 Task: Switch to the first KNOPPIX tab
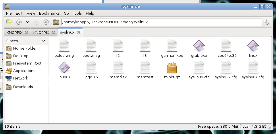click(14, 32)
